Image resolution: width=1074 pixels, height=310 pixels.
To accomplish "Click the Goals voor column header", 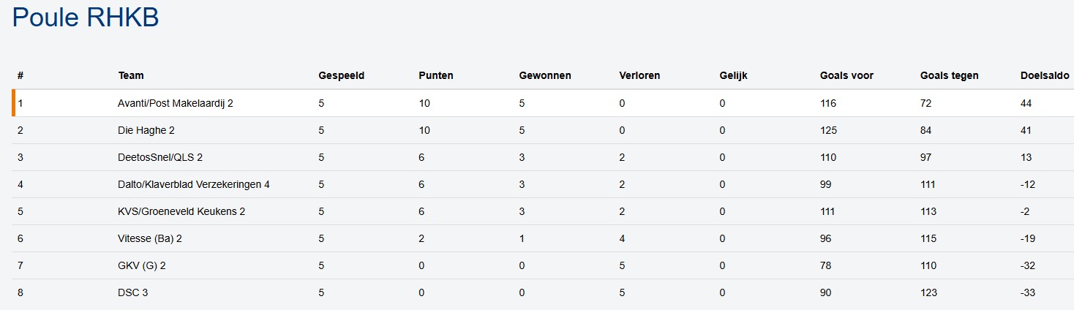I will coord(846,75).
